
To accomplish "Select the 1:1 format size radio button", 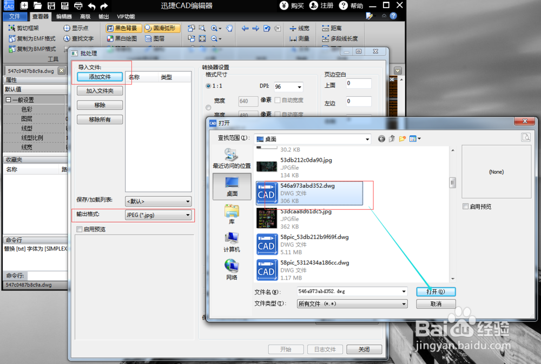I will click(x=208, y=86).
